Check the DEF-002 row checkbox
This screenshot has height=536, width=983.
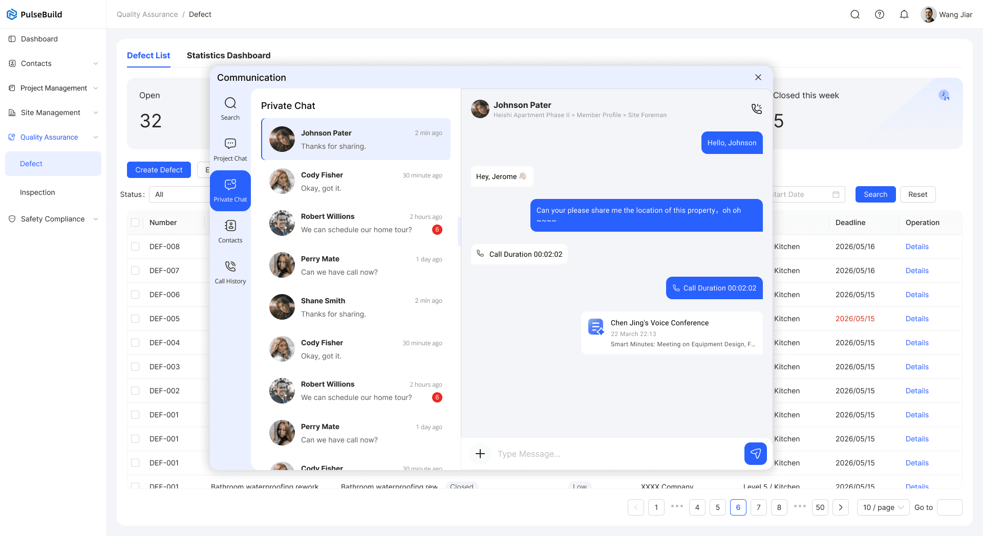tap(135, 391)
